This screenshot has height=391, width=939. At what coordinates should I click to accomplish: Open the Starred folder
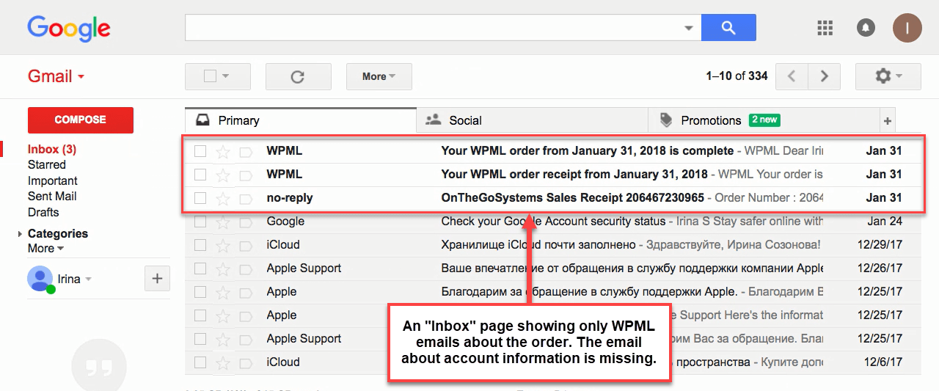47,165
